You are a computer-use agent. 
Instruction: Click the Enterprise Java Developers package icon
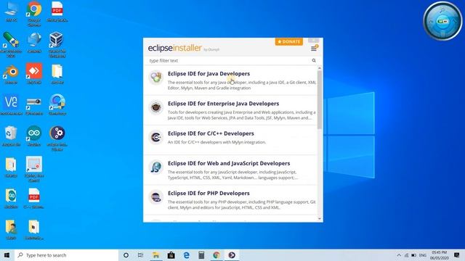(156, 107)
